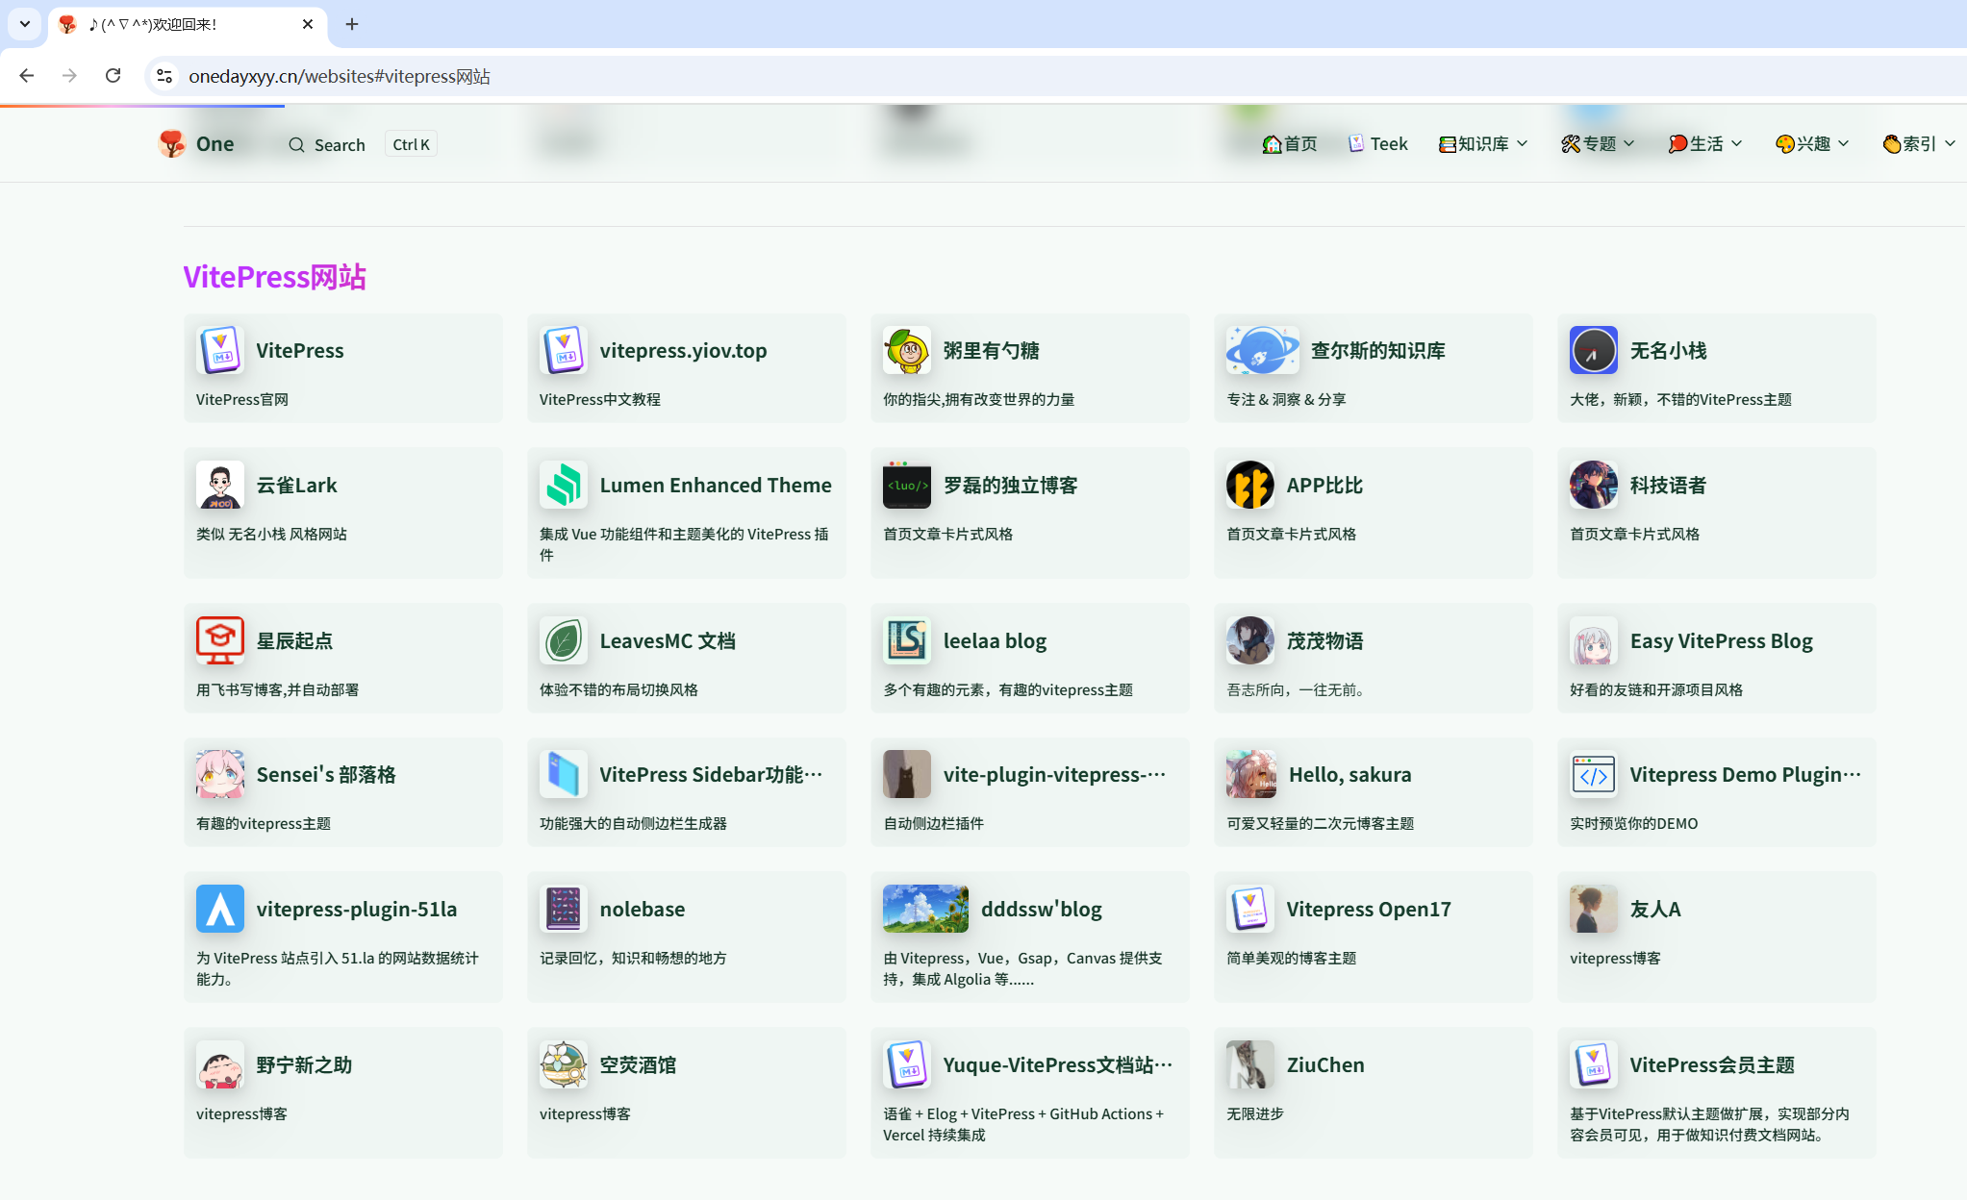Expand the 兴趣 nav dropdown
This screenshot has width=1967, height=1200.
coord(1812,143)
